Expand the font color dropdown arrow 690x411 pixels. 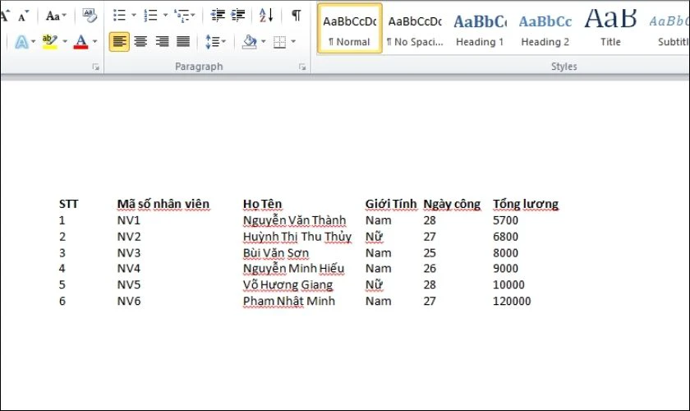pos(94,42)
